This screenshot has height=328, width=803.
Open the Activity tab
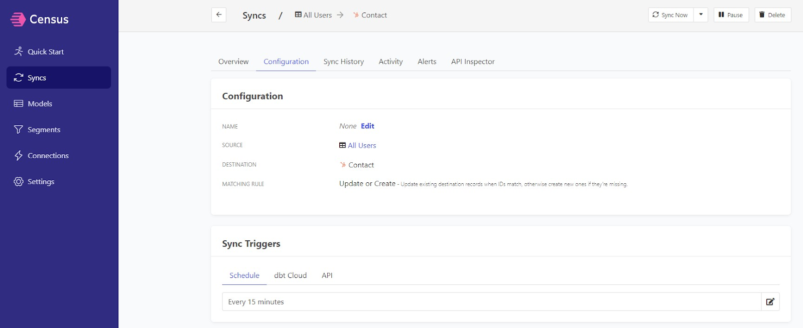click(x=390, y=62)
